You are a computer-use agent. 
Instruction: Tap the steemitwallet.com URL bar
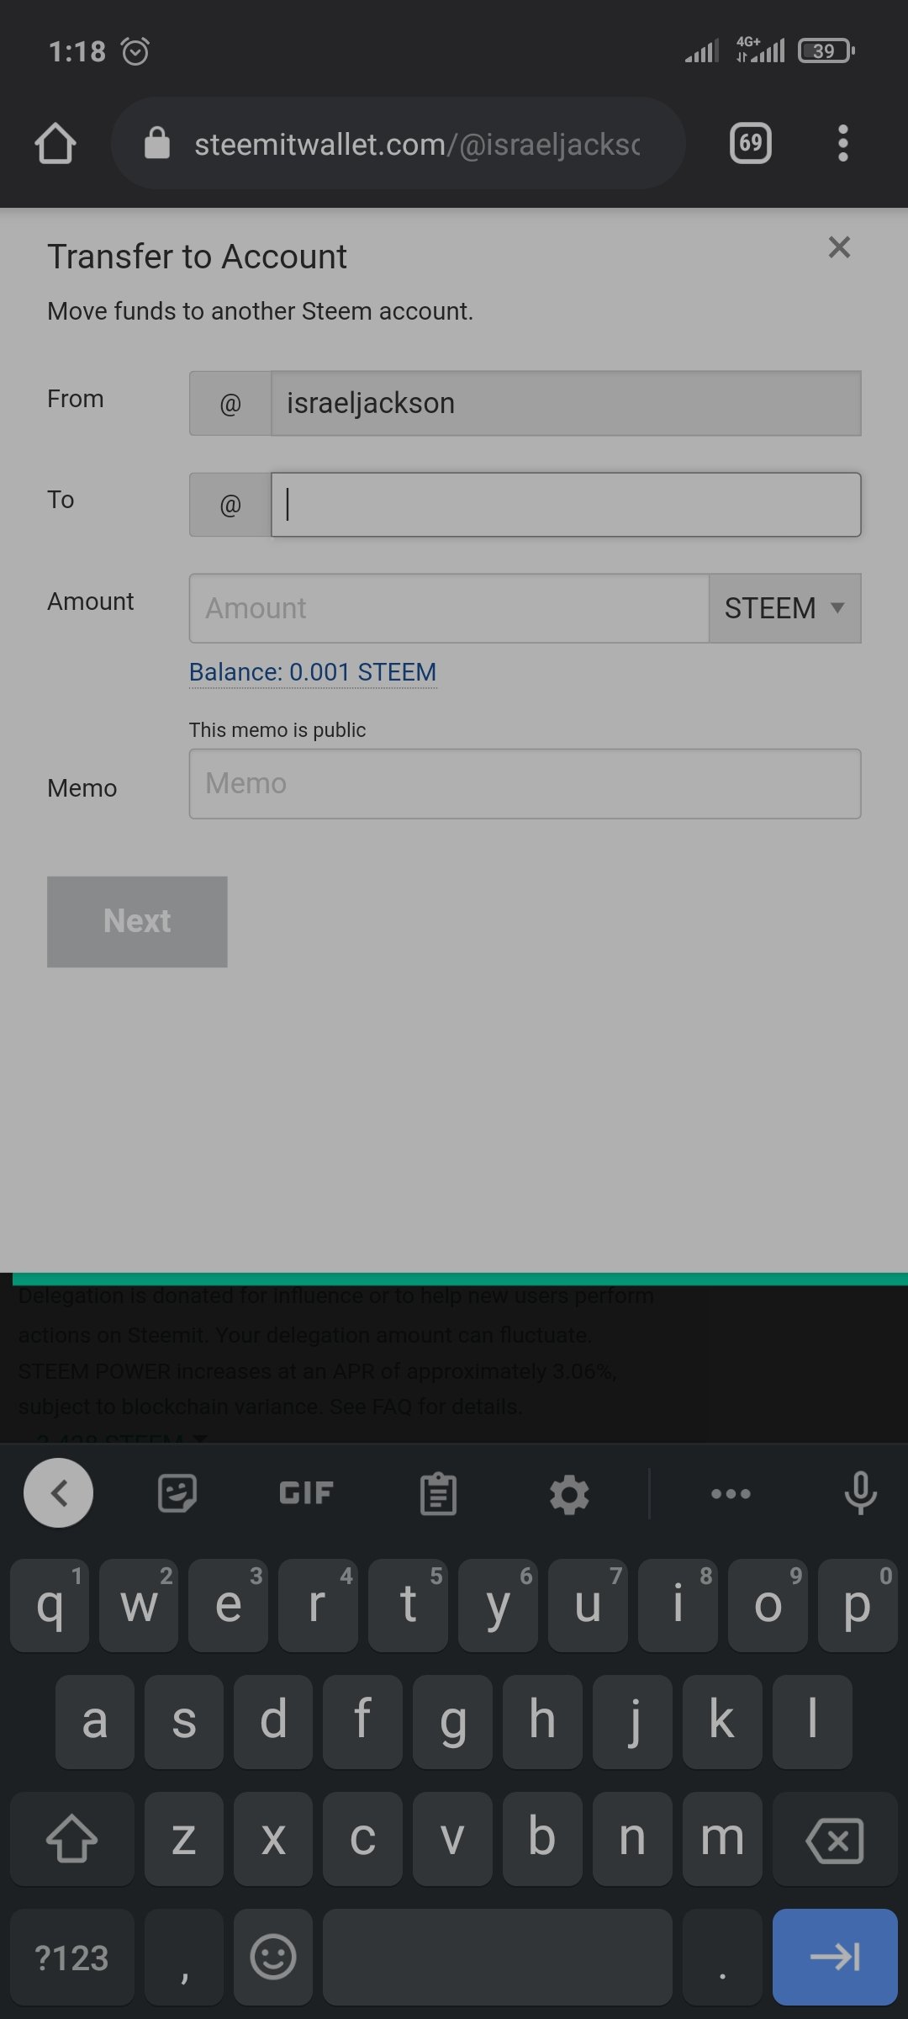(399, 143)
